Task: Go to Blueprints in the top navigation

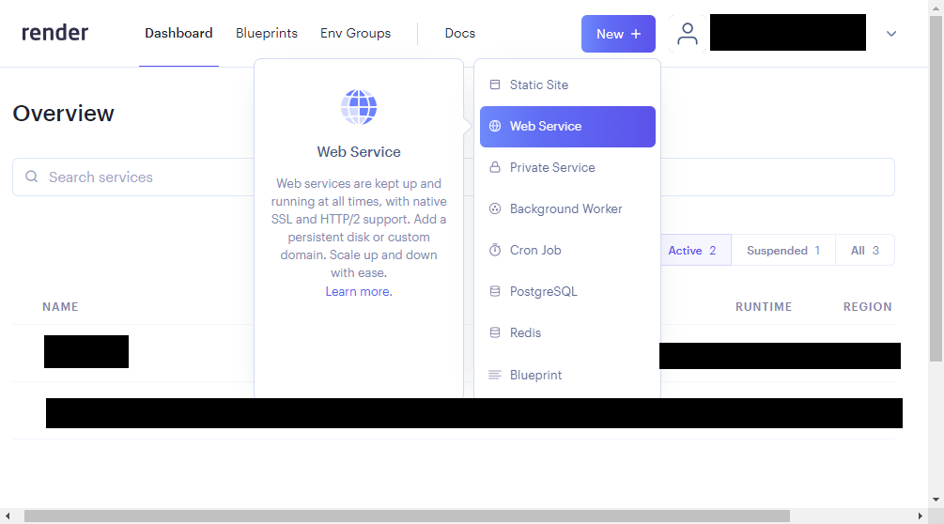Action: [267, 33]
